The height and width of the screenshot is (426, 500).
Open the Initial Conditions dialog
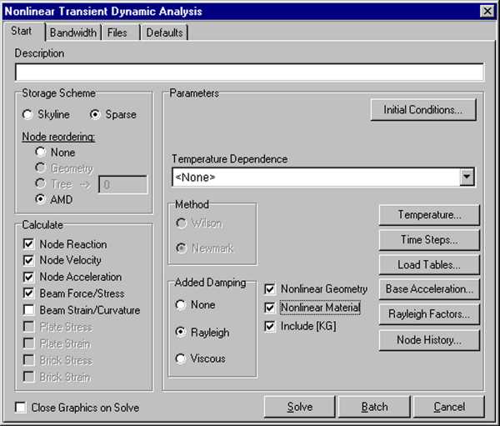click(x=423, y=110)
